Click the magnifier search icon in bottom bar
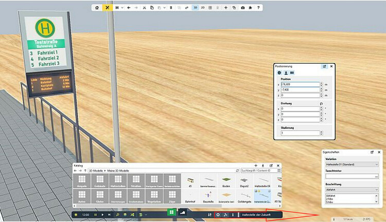 (117, 214)
